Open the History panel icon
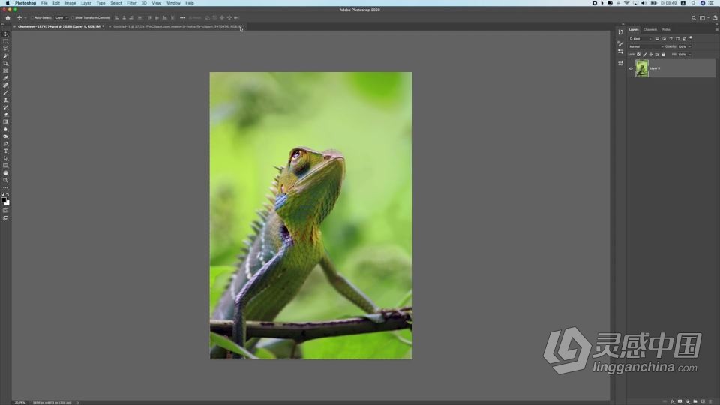720x405 pixels. 621,32
